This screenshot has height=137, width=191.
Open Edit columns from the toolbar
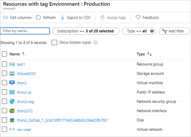coord(17,17)
